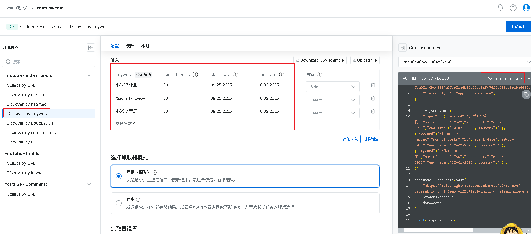This screenshot has height=234, width=531.
Task: Click the code panel horizontal scrollbar
Action: [438, 230]
